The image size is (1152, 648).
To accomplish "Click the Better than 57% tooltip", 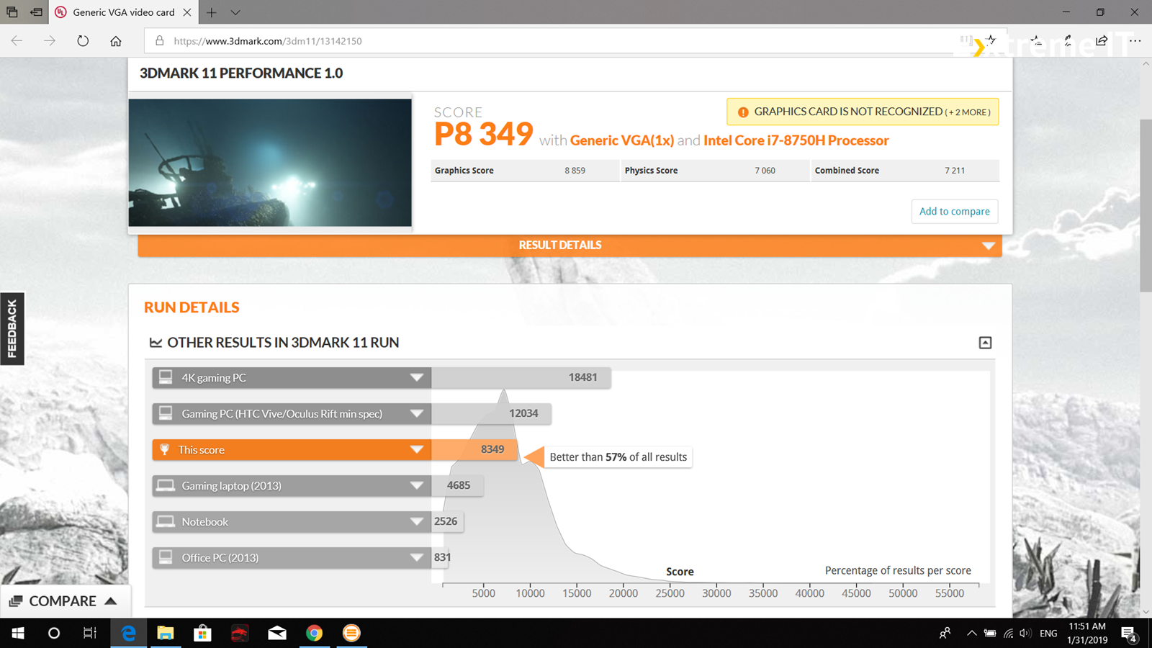I will coord(618,457).
